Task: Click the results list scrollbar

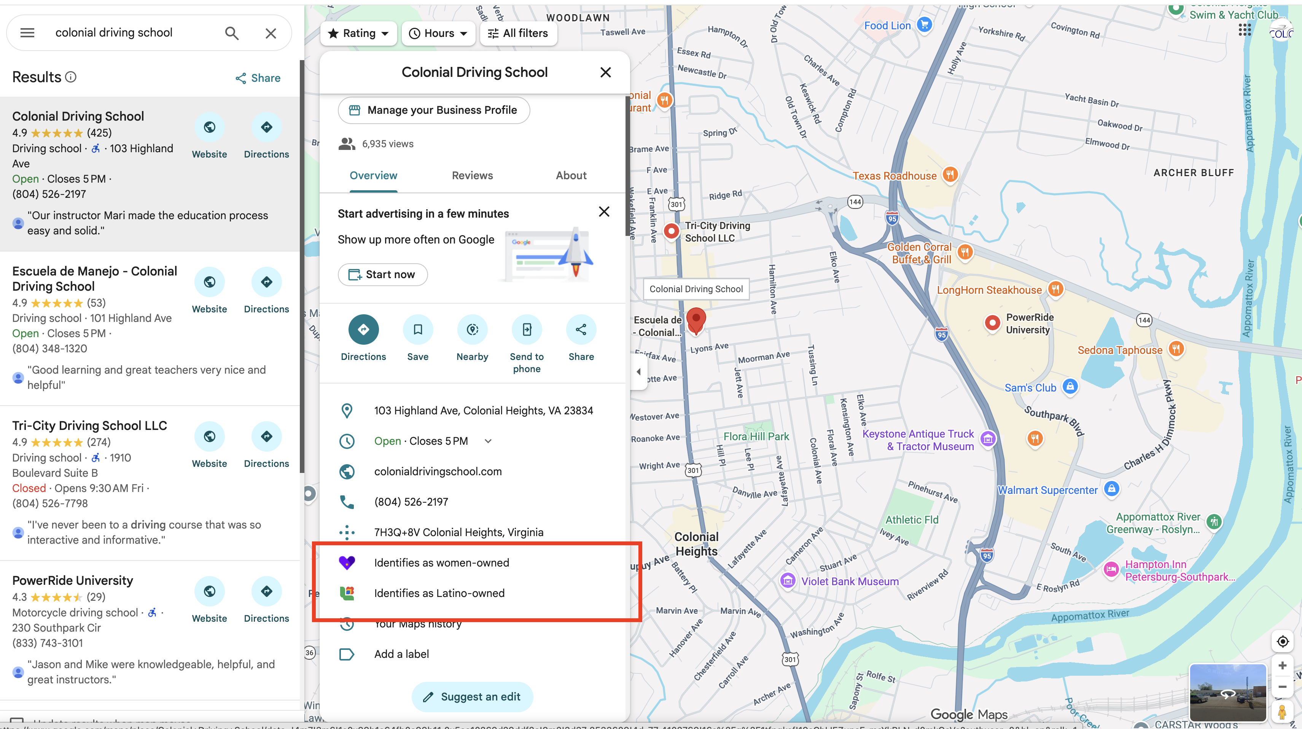Action: click(x=302, y=266)
